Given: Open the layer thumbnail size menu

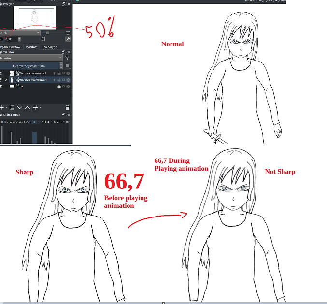Looking at the screenshot, I should (67, 66).
